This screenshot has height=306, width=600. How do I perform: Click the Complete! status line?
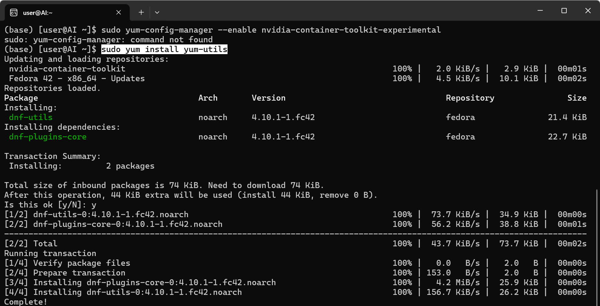coord(25,301)
